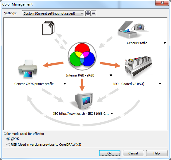Click the 'Color mode used for effects:' label
Screen dimensions: 171x160
[24, 134]
